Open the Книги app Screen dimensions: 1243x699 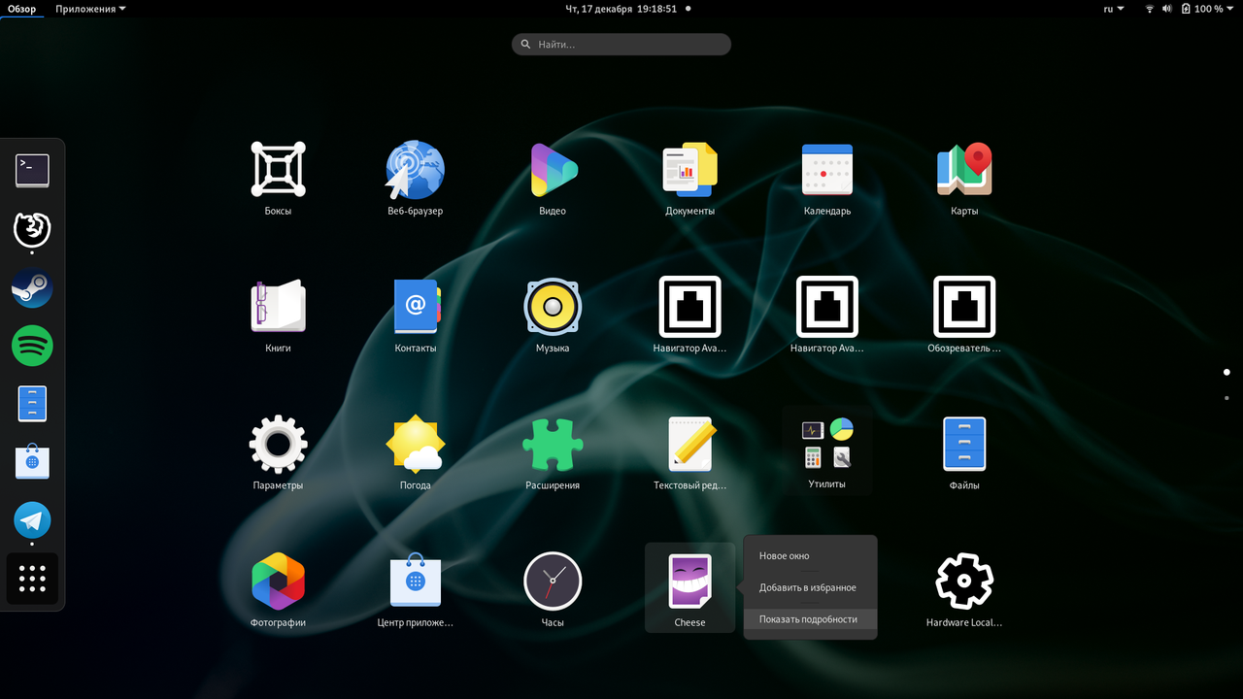278,307
